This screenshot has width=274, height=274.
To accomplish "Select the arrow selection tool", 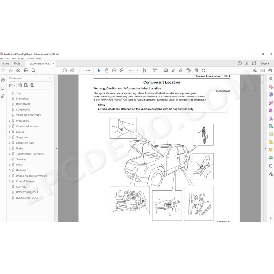I will (x=99, y=70).
